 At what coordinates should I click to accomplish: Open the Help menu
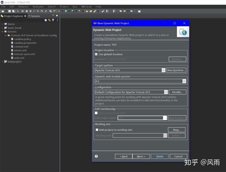pyautogui.click(x=99, y=7)
